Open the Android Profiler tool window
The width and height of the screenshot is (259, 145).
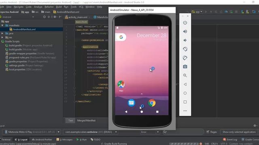tap(42, 140)
